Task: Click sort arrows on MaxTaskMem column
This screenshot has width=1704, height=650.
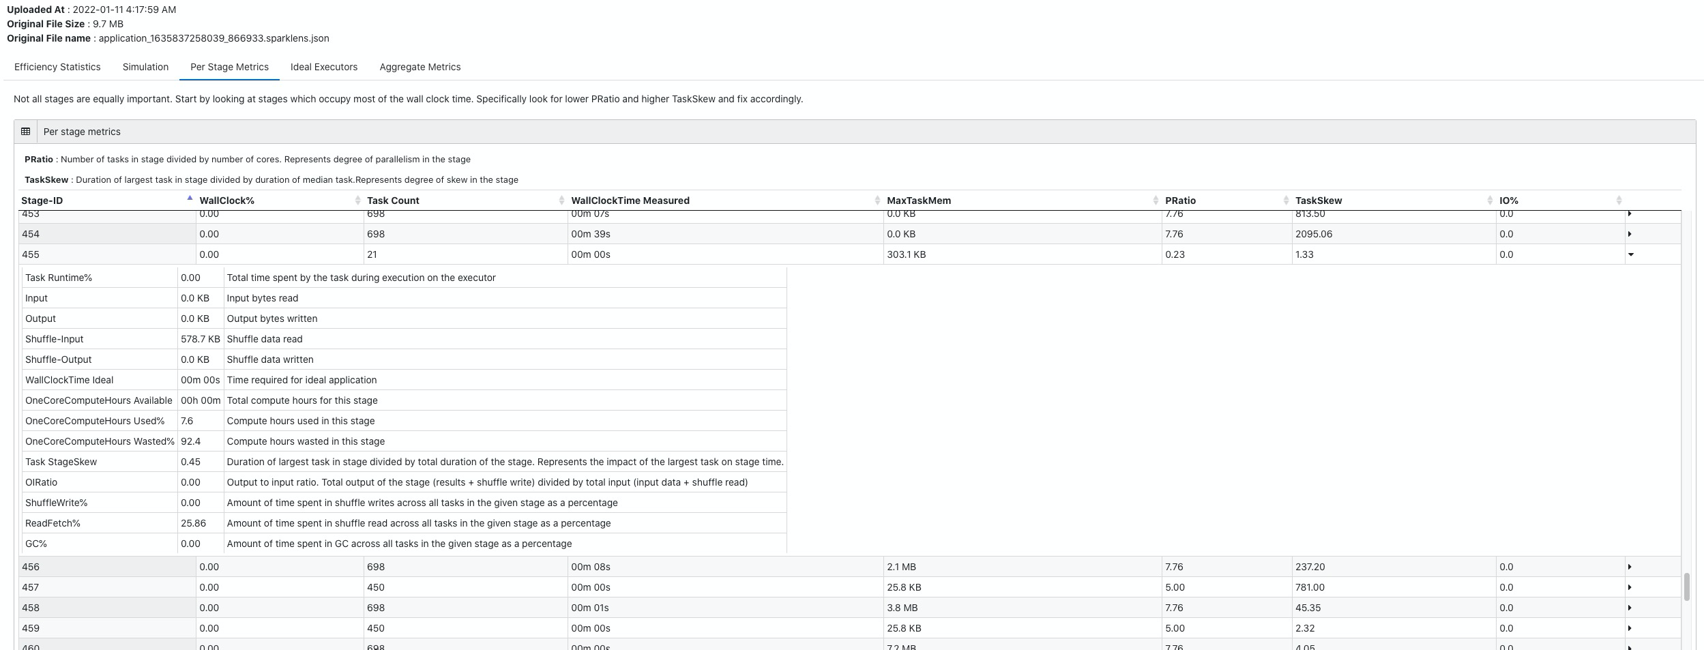Action: click(x=1156, y=200)
